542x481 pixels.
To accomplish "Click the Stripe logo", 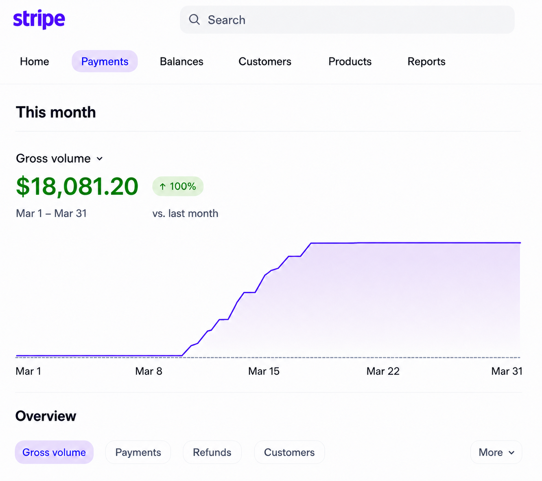I will [x=39, y=19].
